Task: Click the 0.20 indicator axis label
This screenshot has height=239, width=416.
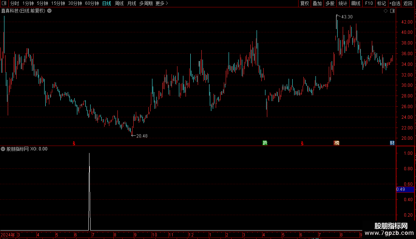Action: coord(408,215)
